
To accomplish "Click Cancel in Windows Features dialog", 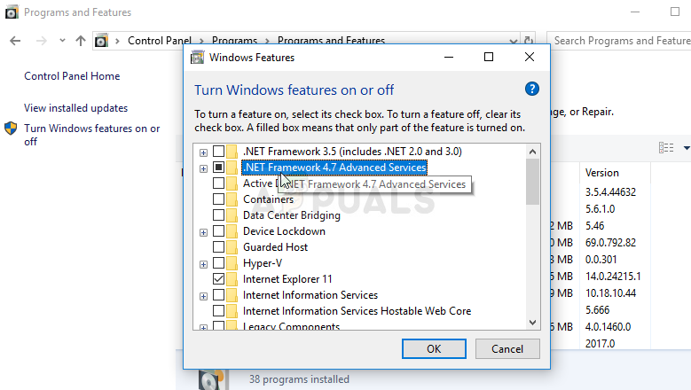I will click(x=507, y=349).
